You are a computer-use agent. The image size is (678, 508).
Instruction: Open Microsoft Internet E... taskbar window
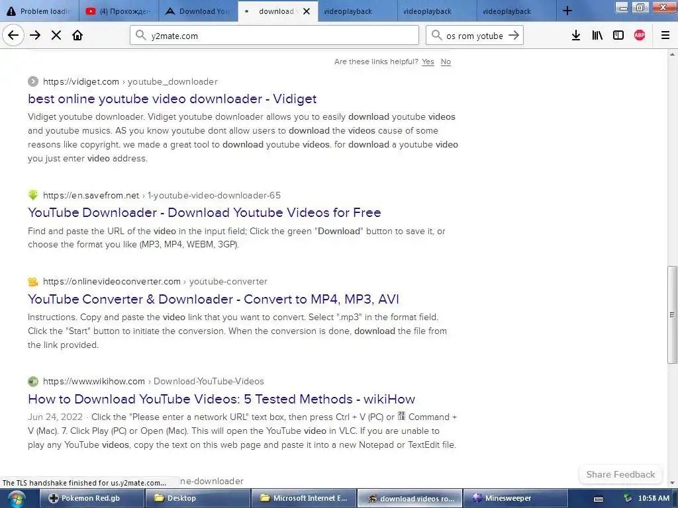303,498
